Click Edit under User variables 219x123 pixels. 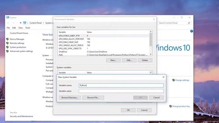click(129, 60)
